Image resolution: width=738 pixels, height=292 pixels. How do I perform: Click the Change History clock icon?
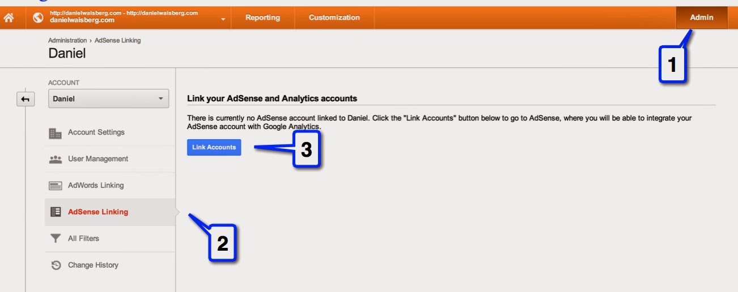pyautogui.click(x=56, y=265)
